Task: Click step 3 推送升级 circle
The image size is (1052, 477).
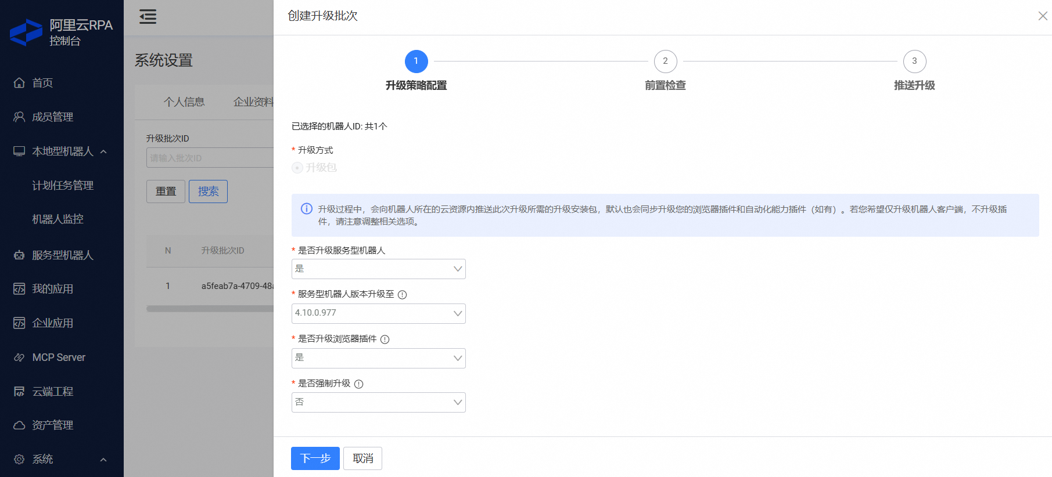Action: coord(914,61)
